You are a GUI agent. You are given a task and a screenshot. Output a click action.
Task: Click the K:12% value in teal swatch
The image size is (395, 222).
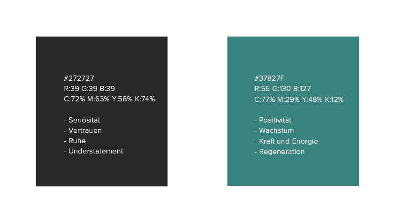point(334,100)
